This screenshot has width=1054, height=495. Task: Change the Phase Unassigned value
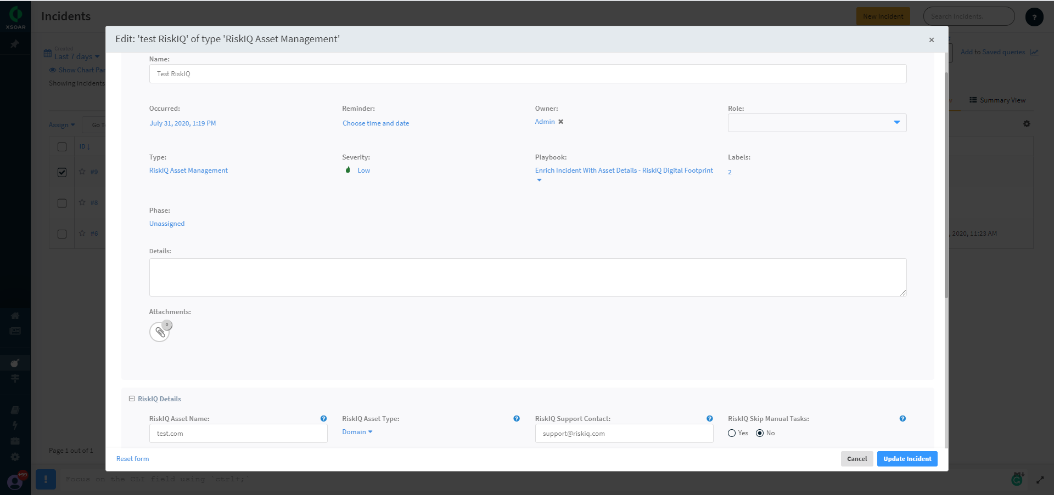(167, 224)
